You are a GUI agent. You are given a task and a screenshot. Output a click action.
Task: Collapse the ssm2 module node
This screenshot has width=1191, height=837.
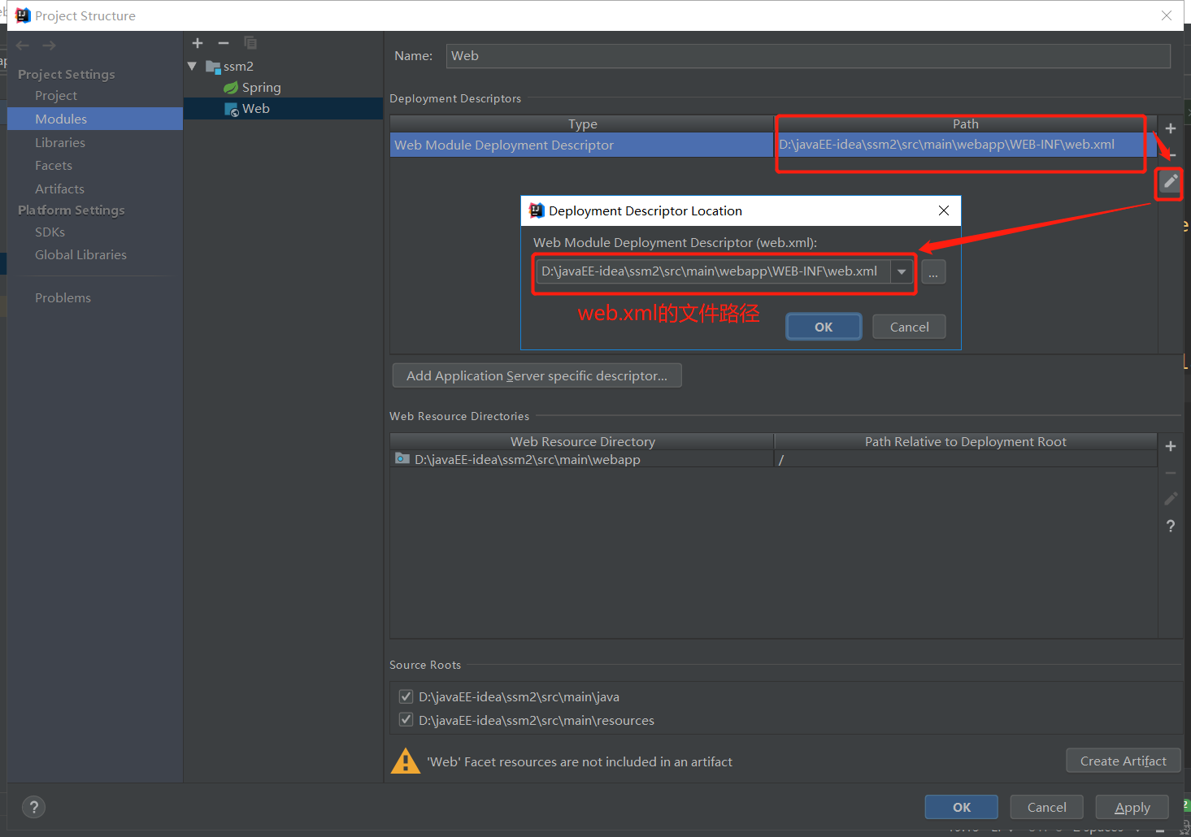click(192, 66)
